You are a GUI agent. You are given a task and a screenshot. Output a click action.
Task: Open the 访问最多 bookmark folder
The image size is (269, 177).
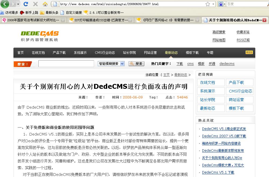[9, 13]
